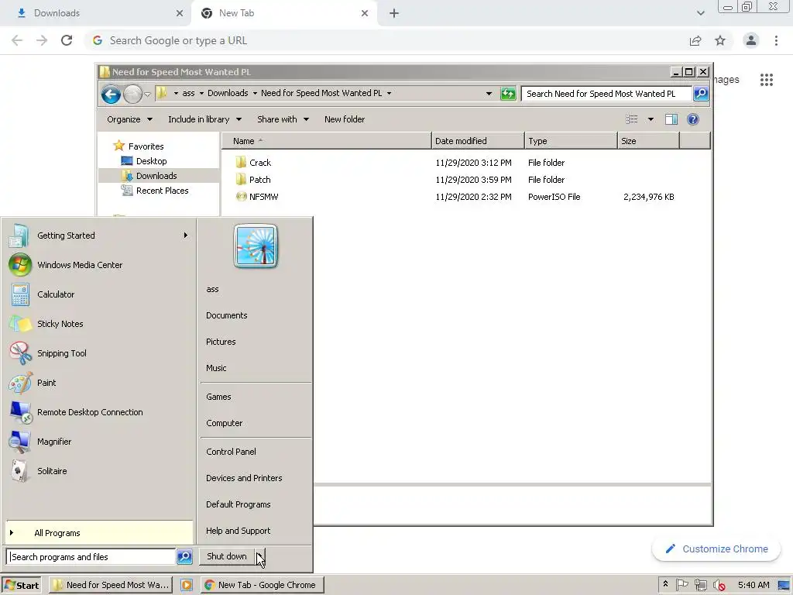Open Chrome tab search chevron
Image resolution: width=793 pixels, height=595 pixels.
point(700,13)
